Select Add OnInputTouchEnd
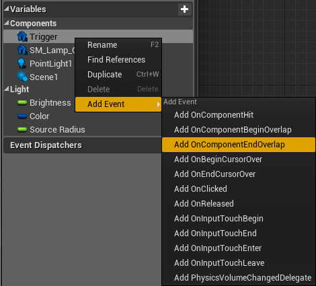This screenshot has width=316, height=286. point(239,234)
